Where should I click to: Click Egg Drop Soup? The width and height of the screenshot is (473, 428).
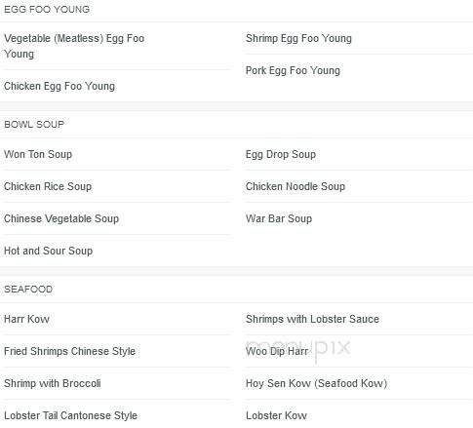[x=281, y=154]
